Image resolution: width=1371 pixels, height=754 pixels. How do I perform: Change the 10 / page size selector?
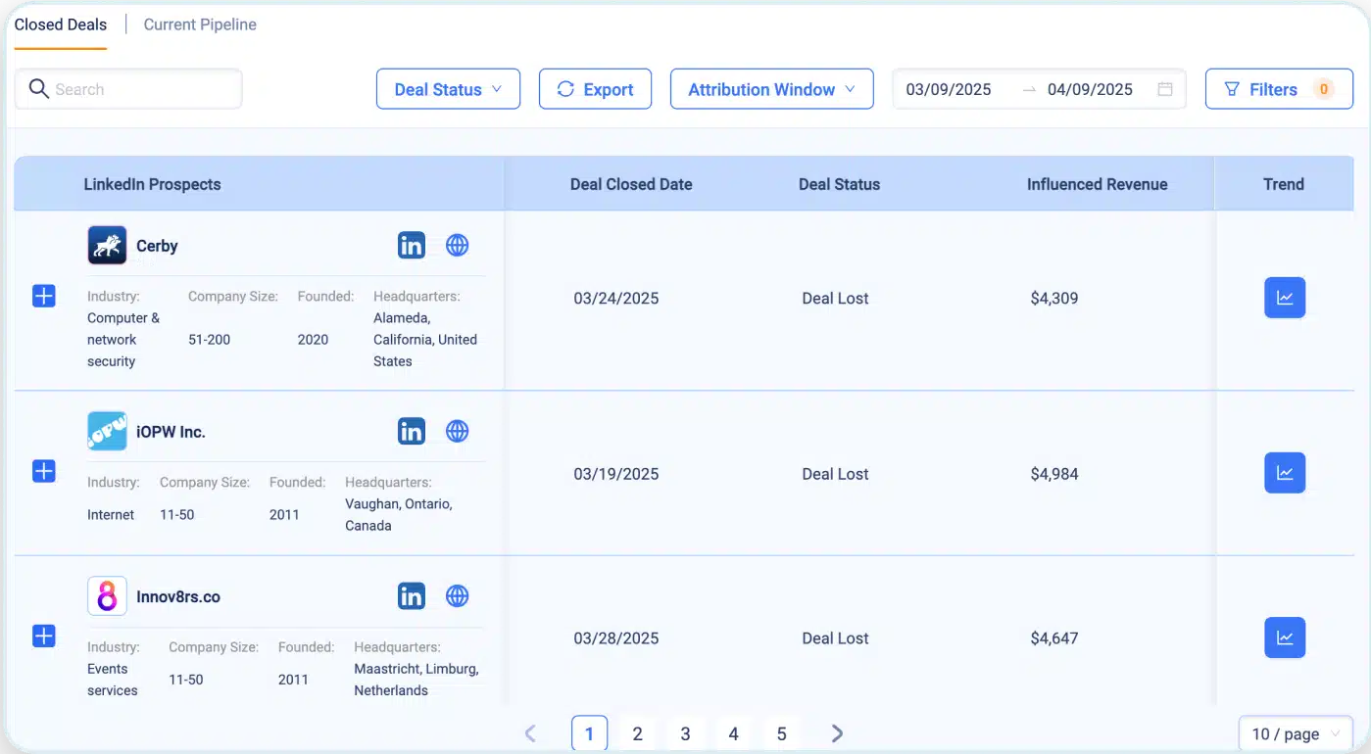click(x=1295, y=733)
